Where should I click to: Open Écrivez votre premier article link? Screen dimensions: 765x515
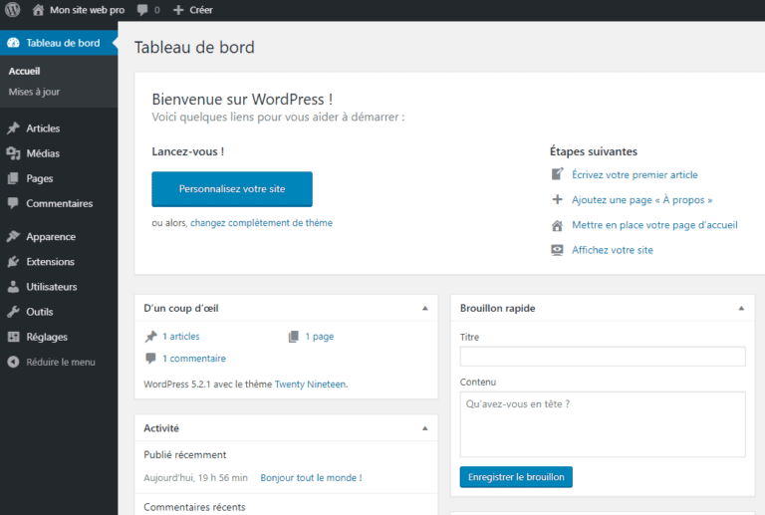click(x=635, y=174)
